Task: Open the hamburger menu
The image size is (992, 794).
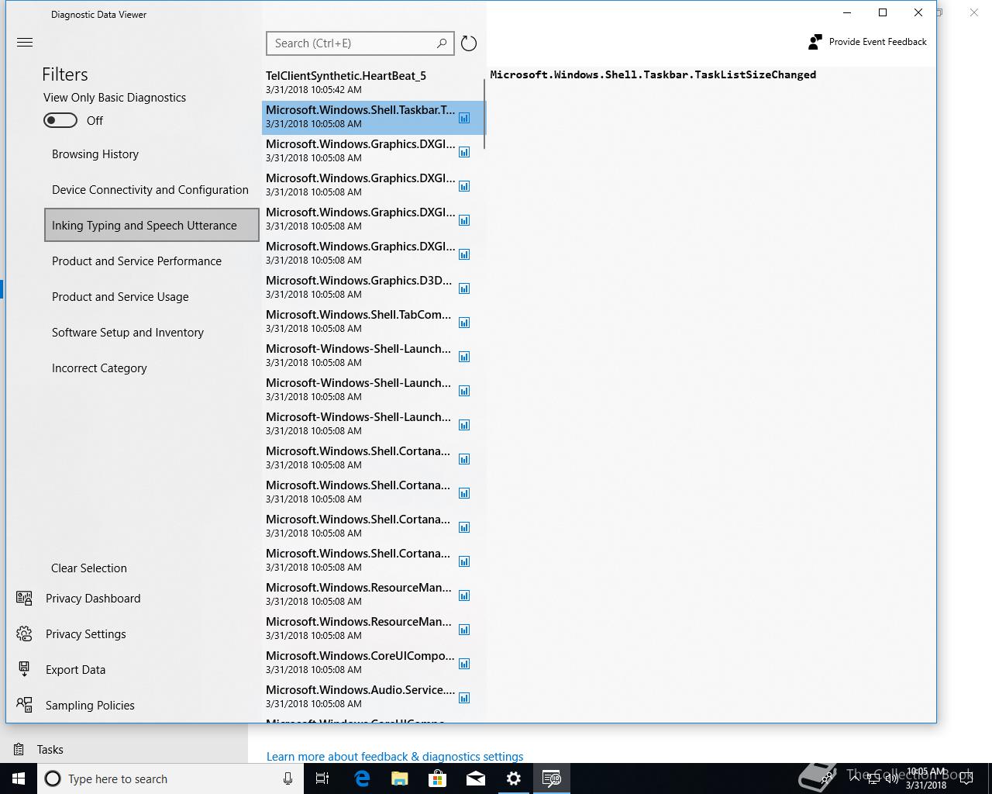Action: tap(25, 43)
